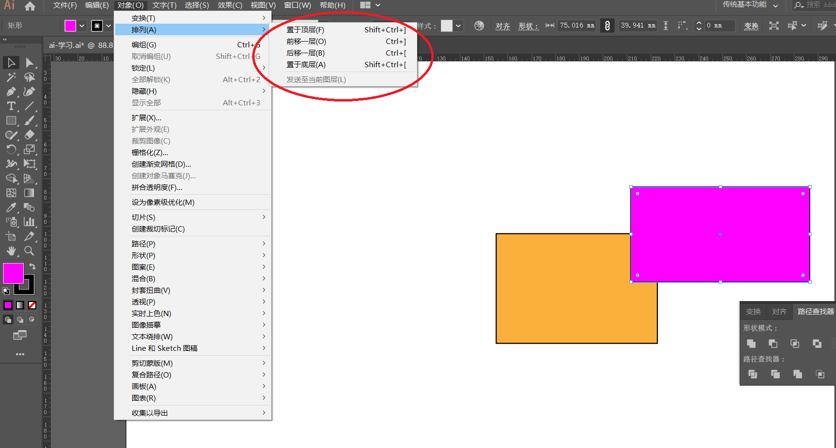Set paint to None

(x=32, y=305)
